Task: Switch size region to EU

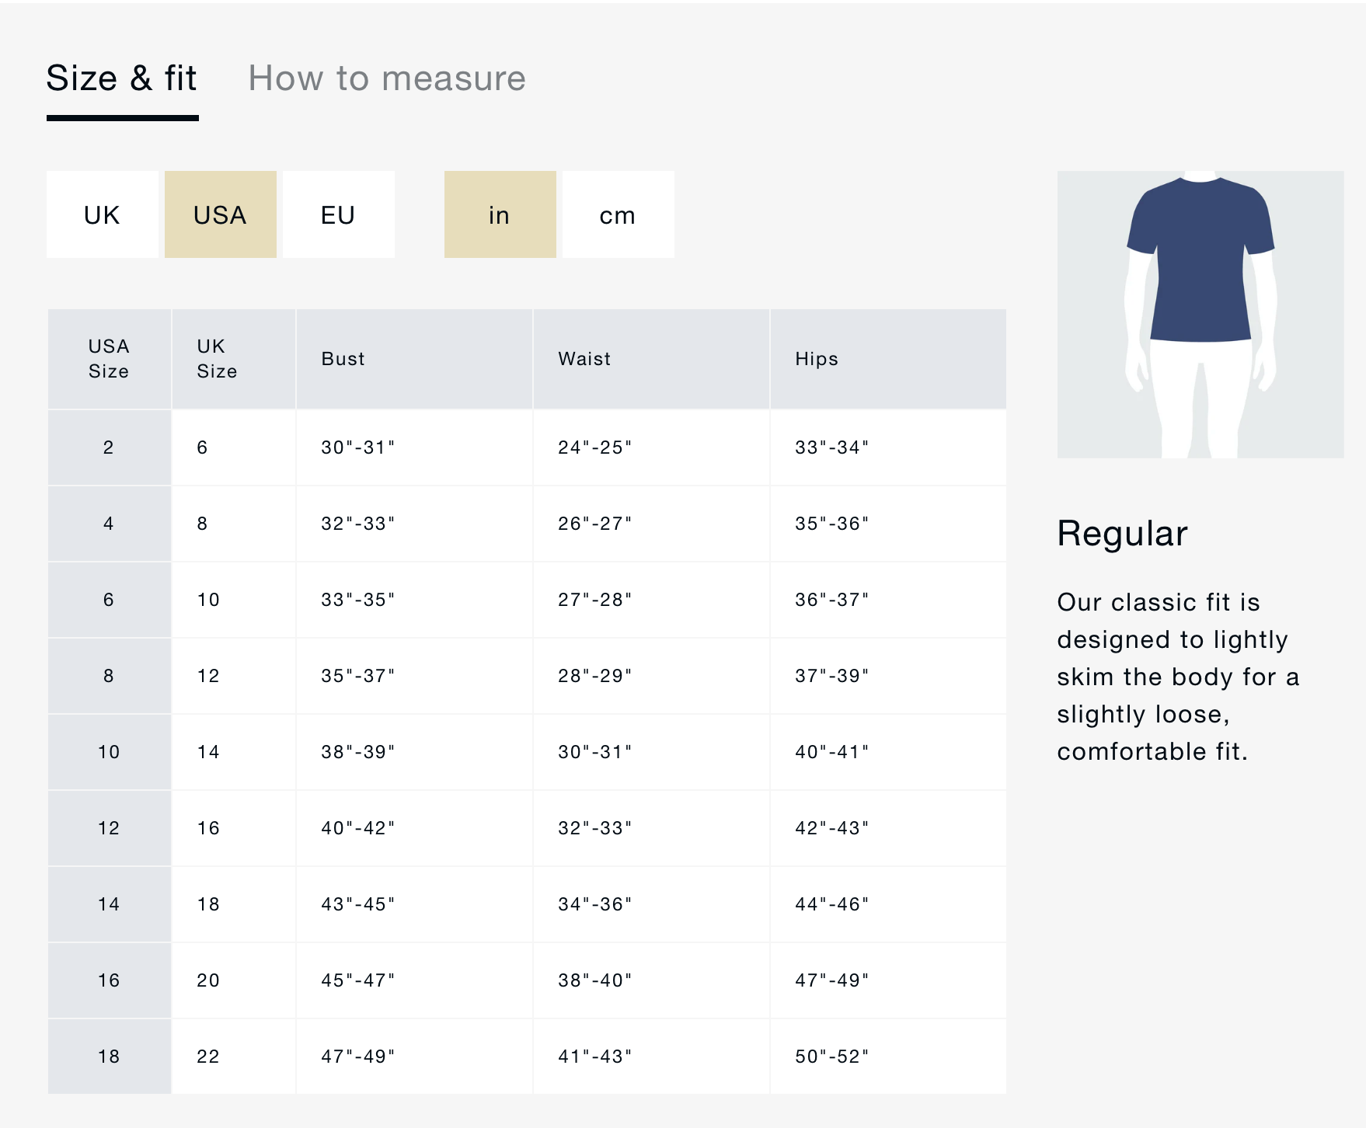Action: (x=339, y=214)
